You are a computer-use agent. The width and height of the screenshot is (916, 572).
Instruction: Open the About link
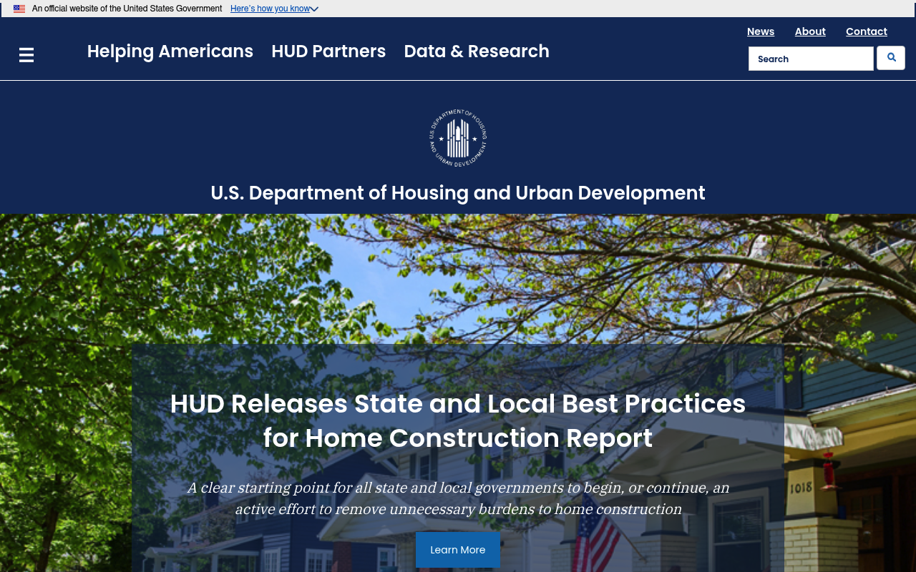point(810,31)
